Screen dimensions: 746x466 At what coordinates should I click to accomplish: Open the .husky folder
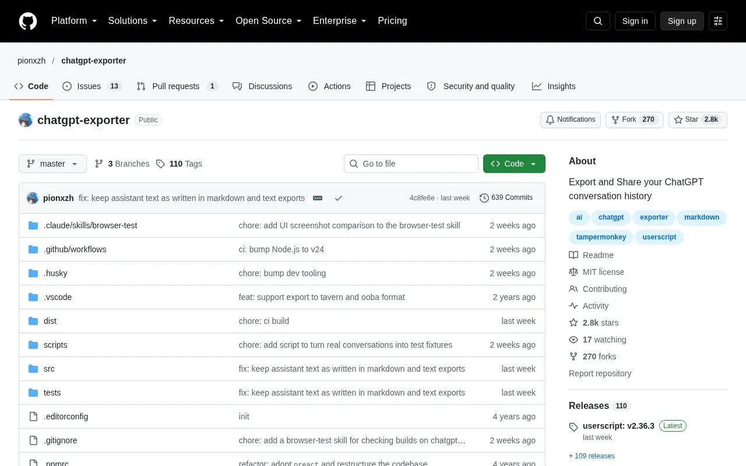[55, 273]
